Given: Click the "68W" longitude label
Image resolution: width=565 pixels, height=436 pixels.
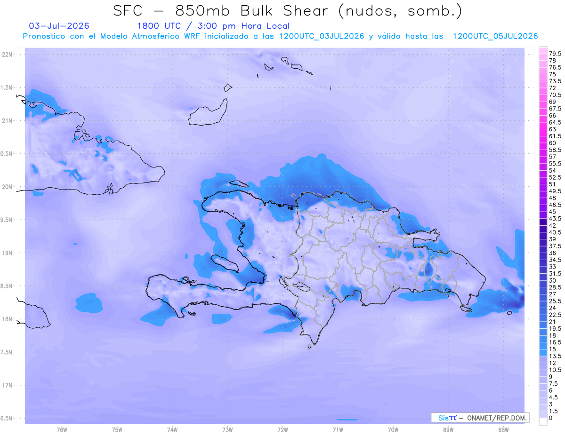Looking at the screenshot, I should [503, 429].
